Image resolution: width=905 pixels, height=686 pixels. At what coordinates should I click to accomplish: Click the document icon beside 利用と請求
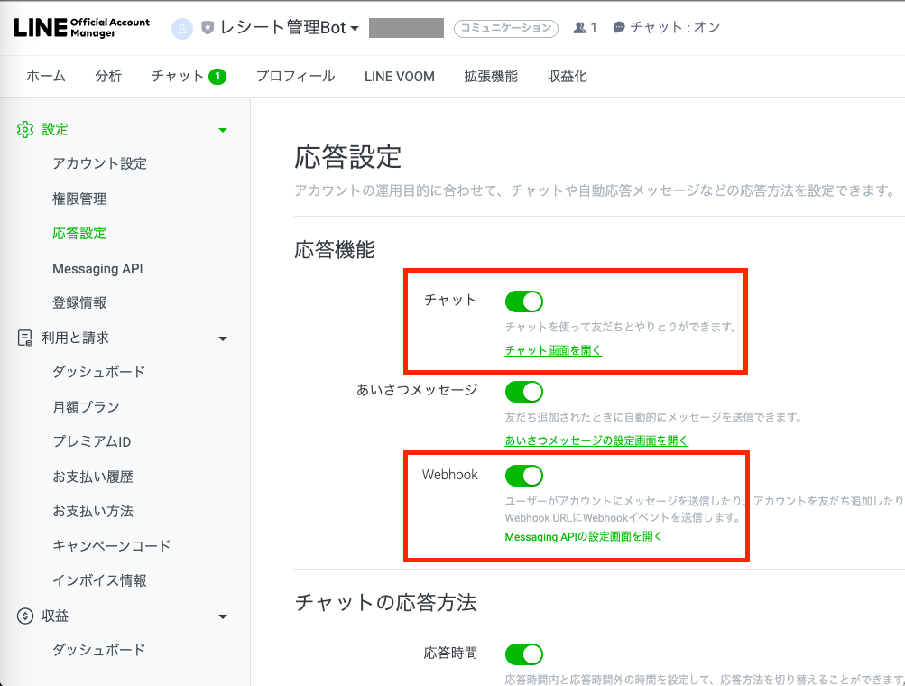(25, 338)
